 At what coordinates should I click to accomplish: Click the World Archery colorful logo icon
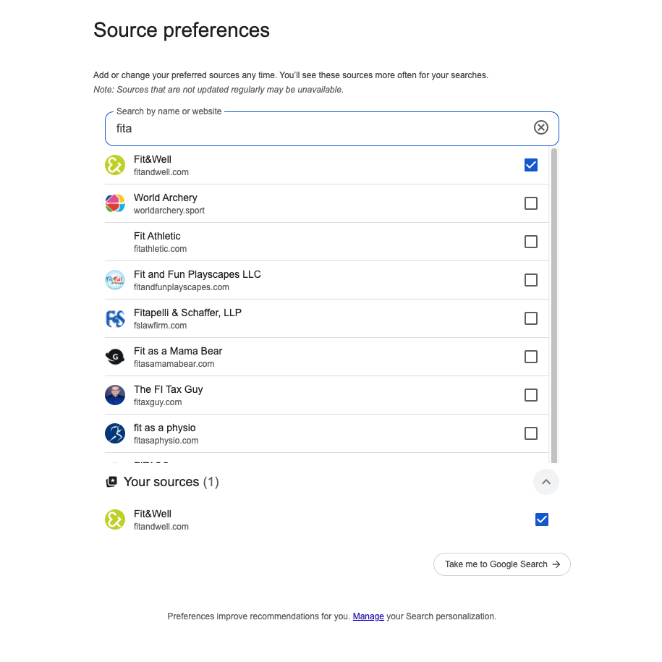[115, 203]
